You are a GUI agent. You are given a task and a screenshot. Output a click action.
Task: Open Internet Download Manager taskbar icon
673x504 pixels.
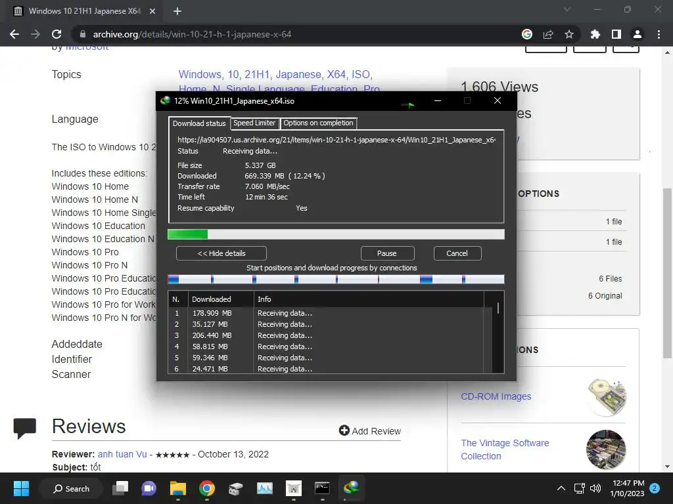(x=351, y=488)
